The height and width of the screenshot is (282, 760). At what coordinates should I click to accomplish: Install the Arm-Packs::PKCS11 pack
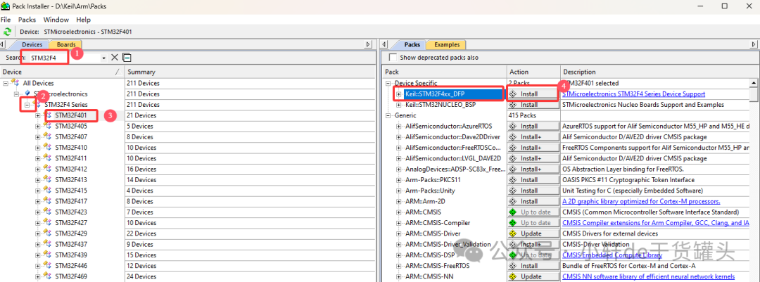pos(534,180)
